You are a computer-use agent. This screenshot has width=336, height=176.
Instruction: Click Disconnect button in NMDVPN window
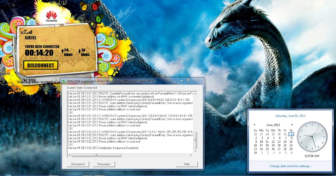pos(78,164)
